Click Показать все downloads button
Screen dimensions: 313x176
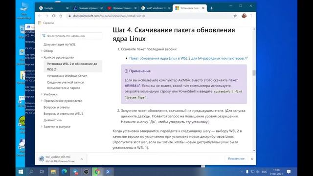[x=236, y=158]
